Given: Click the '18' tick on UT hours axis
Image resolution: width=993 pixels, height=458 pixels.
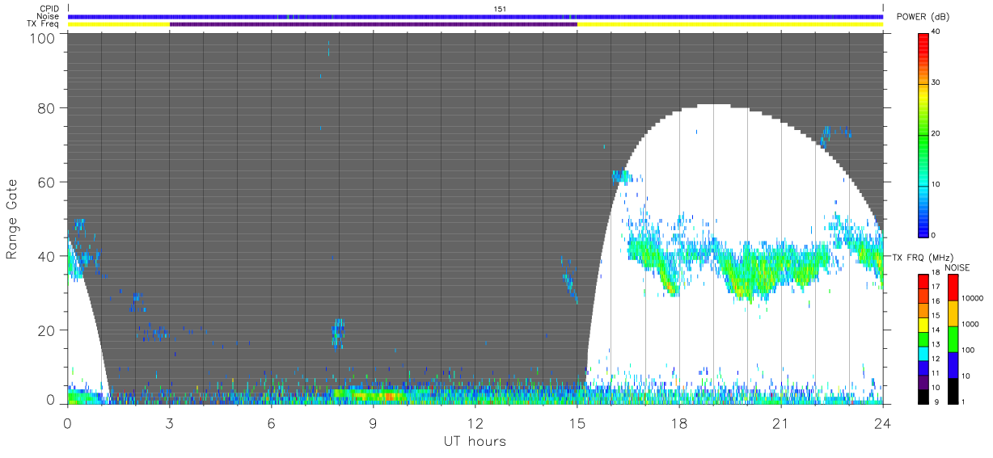Looking at the screenshot, I should tap(679, 422).
